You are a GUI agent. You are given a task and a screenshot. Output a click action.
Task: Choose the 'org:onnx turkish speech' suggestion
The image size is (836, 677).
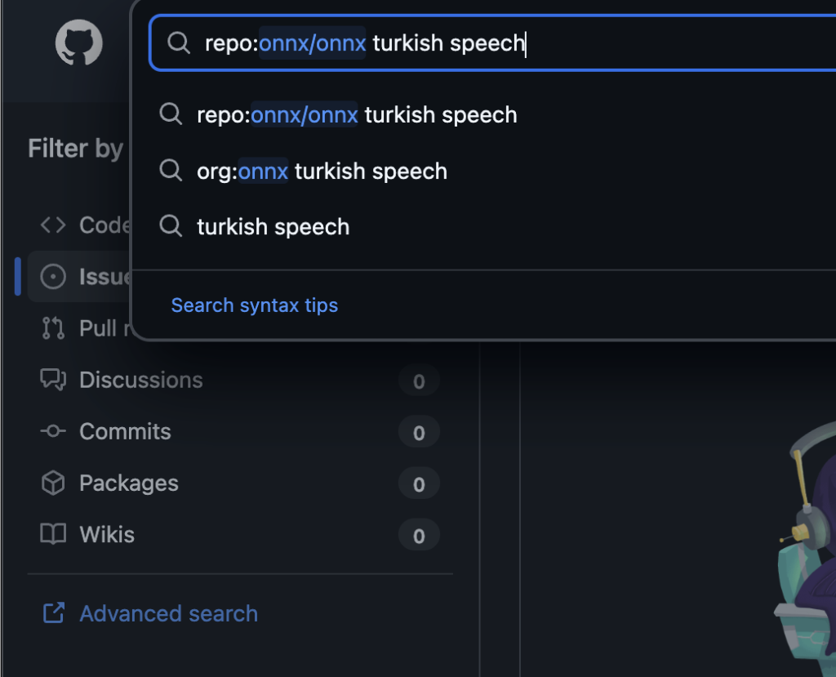pyautogui.click(x=322, y=171)
